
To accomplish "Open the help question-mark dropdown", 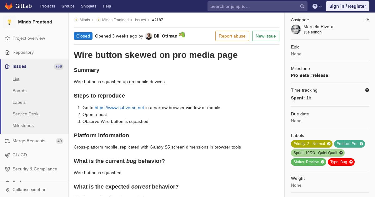I will tap(317, 6).
